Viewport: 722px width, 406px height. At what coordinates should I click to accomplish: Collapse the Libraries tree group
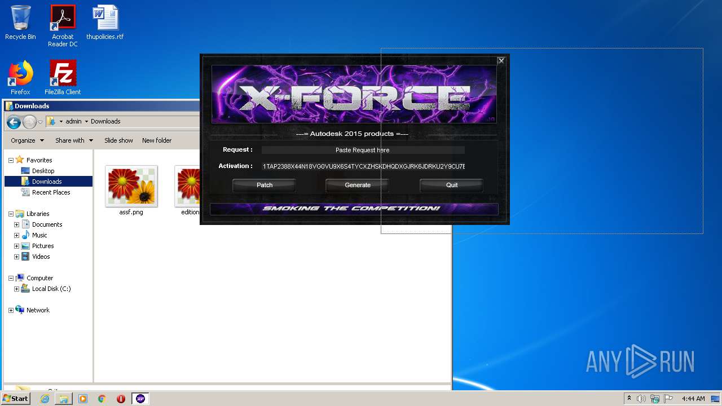(x=11, y=214)
